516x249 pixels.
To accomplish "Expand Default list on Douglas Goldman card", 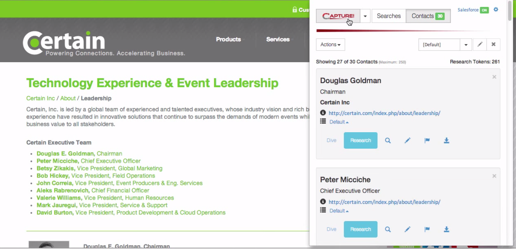I will [x=339, y=122].
